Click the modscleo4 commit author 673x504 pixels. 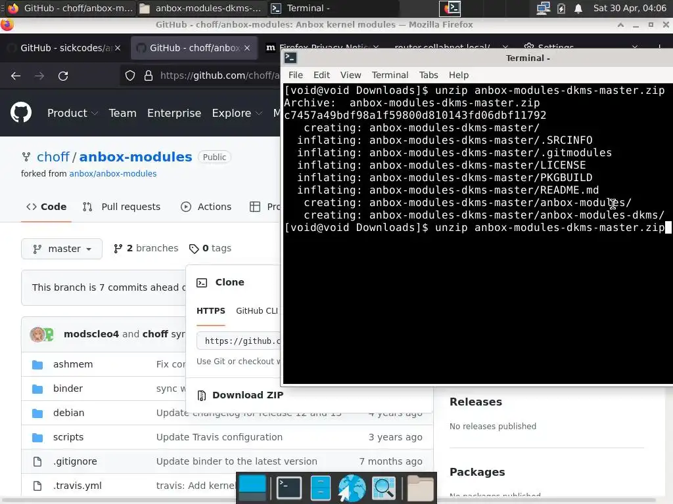(x=91, y=334)
